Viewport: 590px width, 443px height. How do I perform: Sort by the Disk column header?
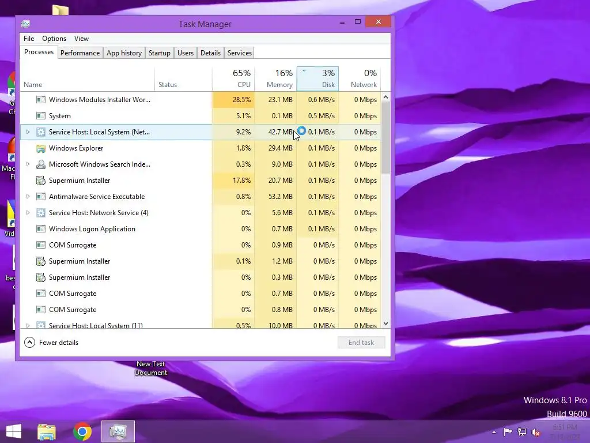pos(317,78)
